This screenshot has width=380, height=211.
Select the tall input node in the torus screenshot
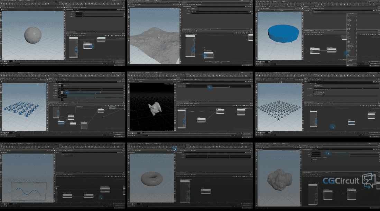click(x=185, y=191)
